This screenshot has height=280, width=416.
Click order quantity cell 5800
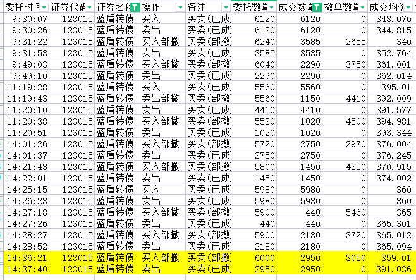point(254,167)
